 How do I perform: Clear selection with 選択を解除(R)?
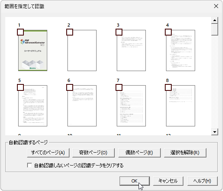tap(185, 153)
